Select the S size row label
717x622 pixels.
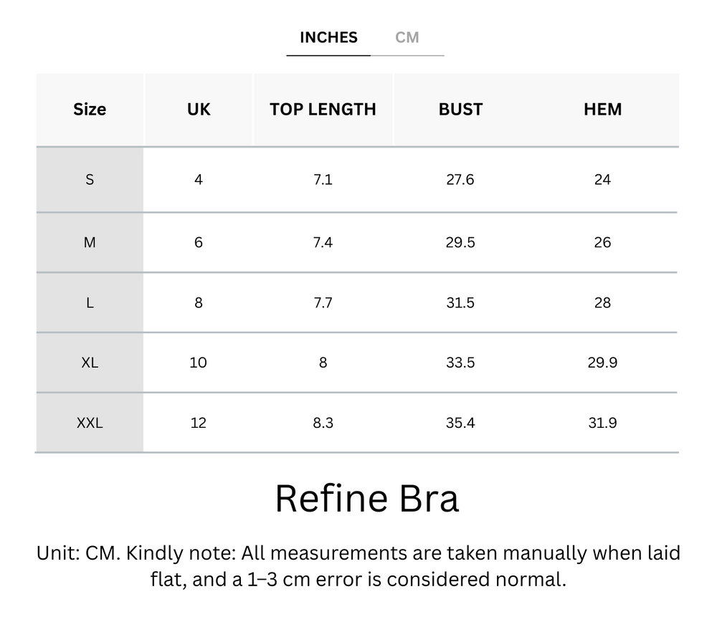tap(90, 180)
